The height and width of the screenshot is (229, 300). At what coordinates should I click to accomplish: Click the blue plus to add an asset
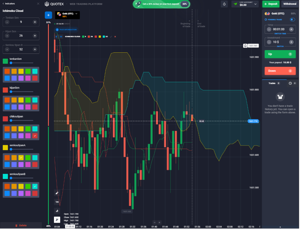[x=48, y=15]
